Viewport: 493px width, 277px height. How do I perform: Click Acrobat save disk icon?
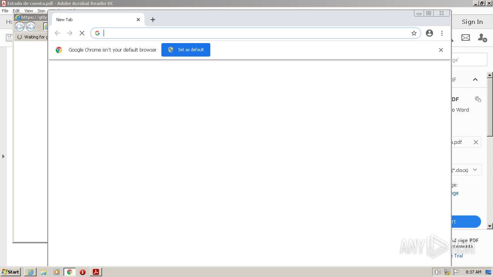tap(8, 37)
